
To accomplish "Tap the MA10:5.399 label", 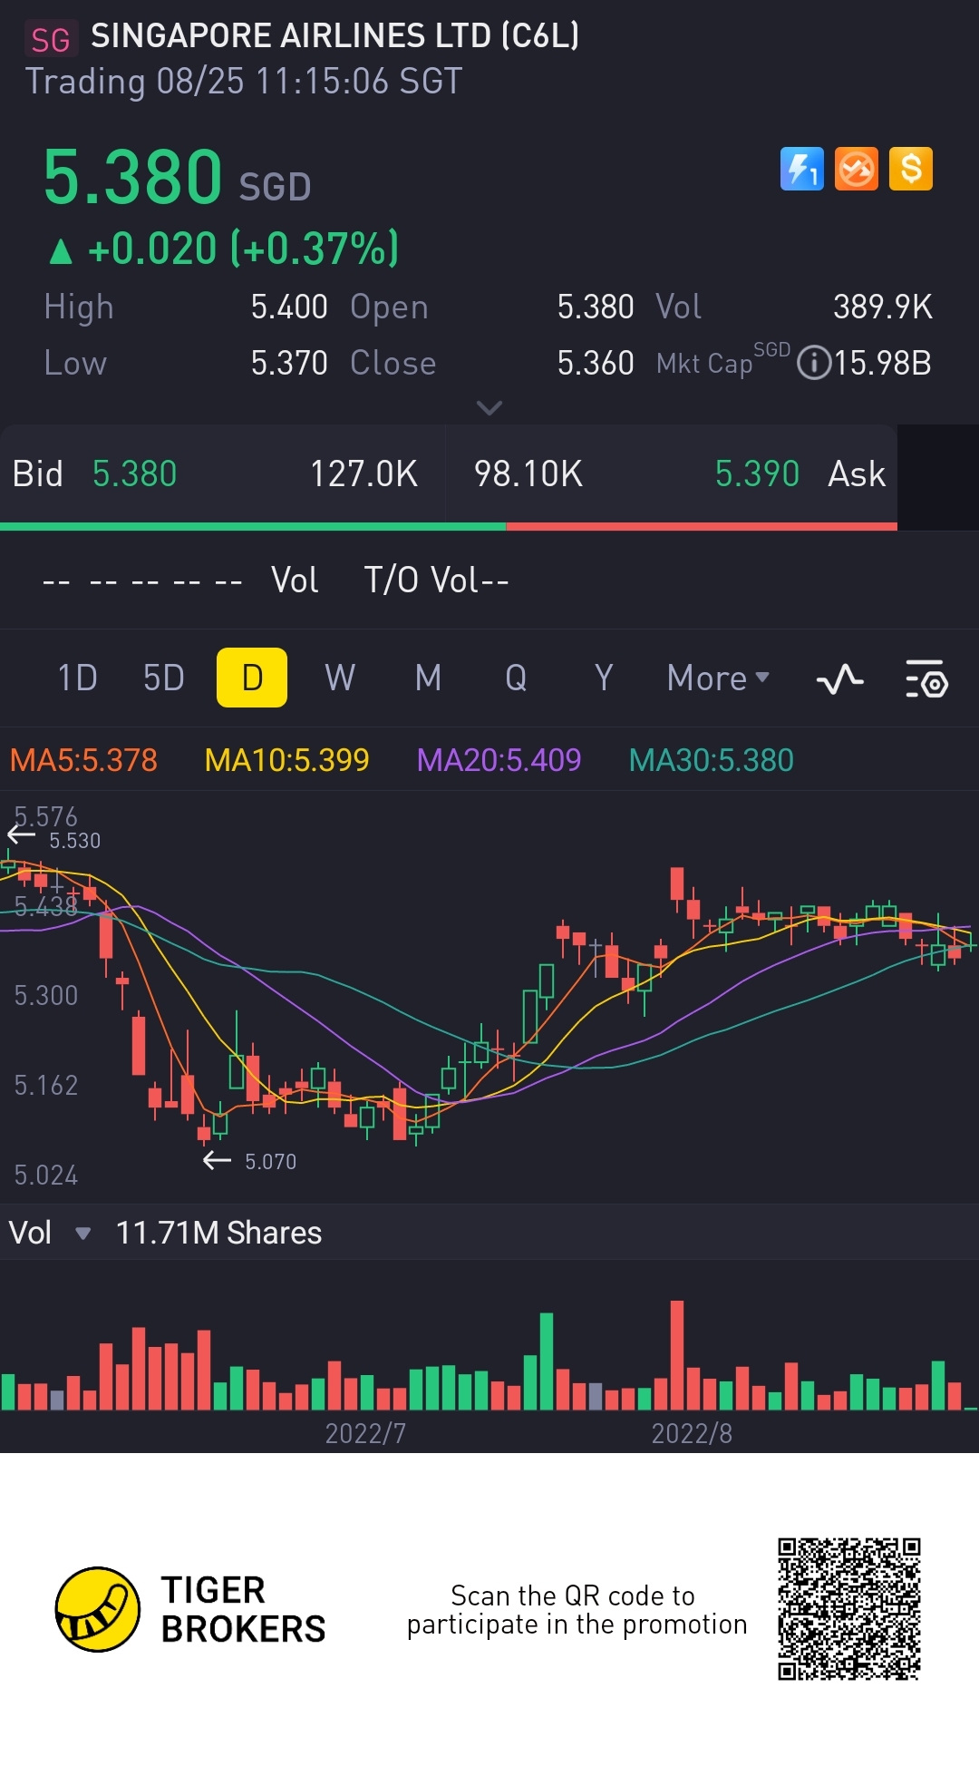I will pos(286,760).
